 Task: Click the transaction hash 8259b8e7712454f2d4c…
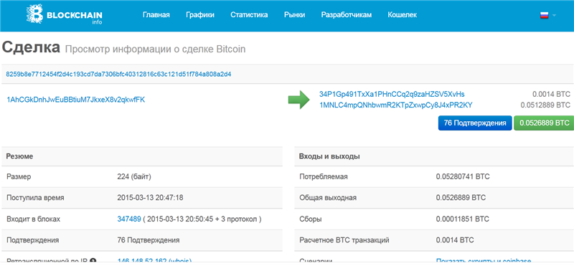point(118,75)
